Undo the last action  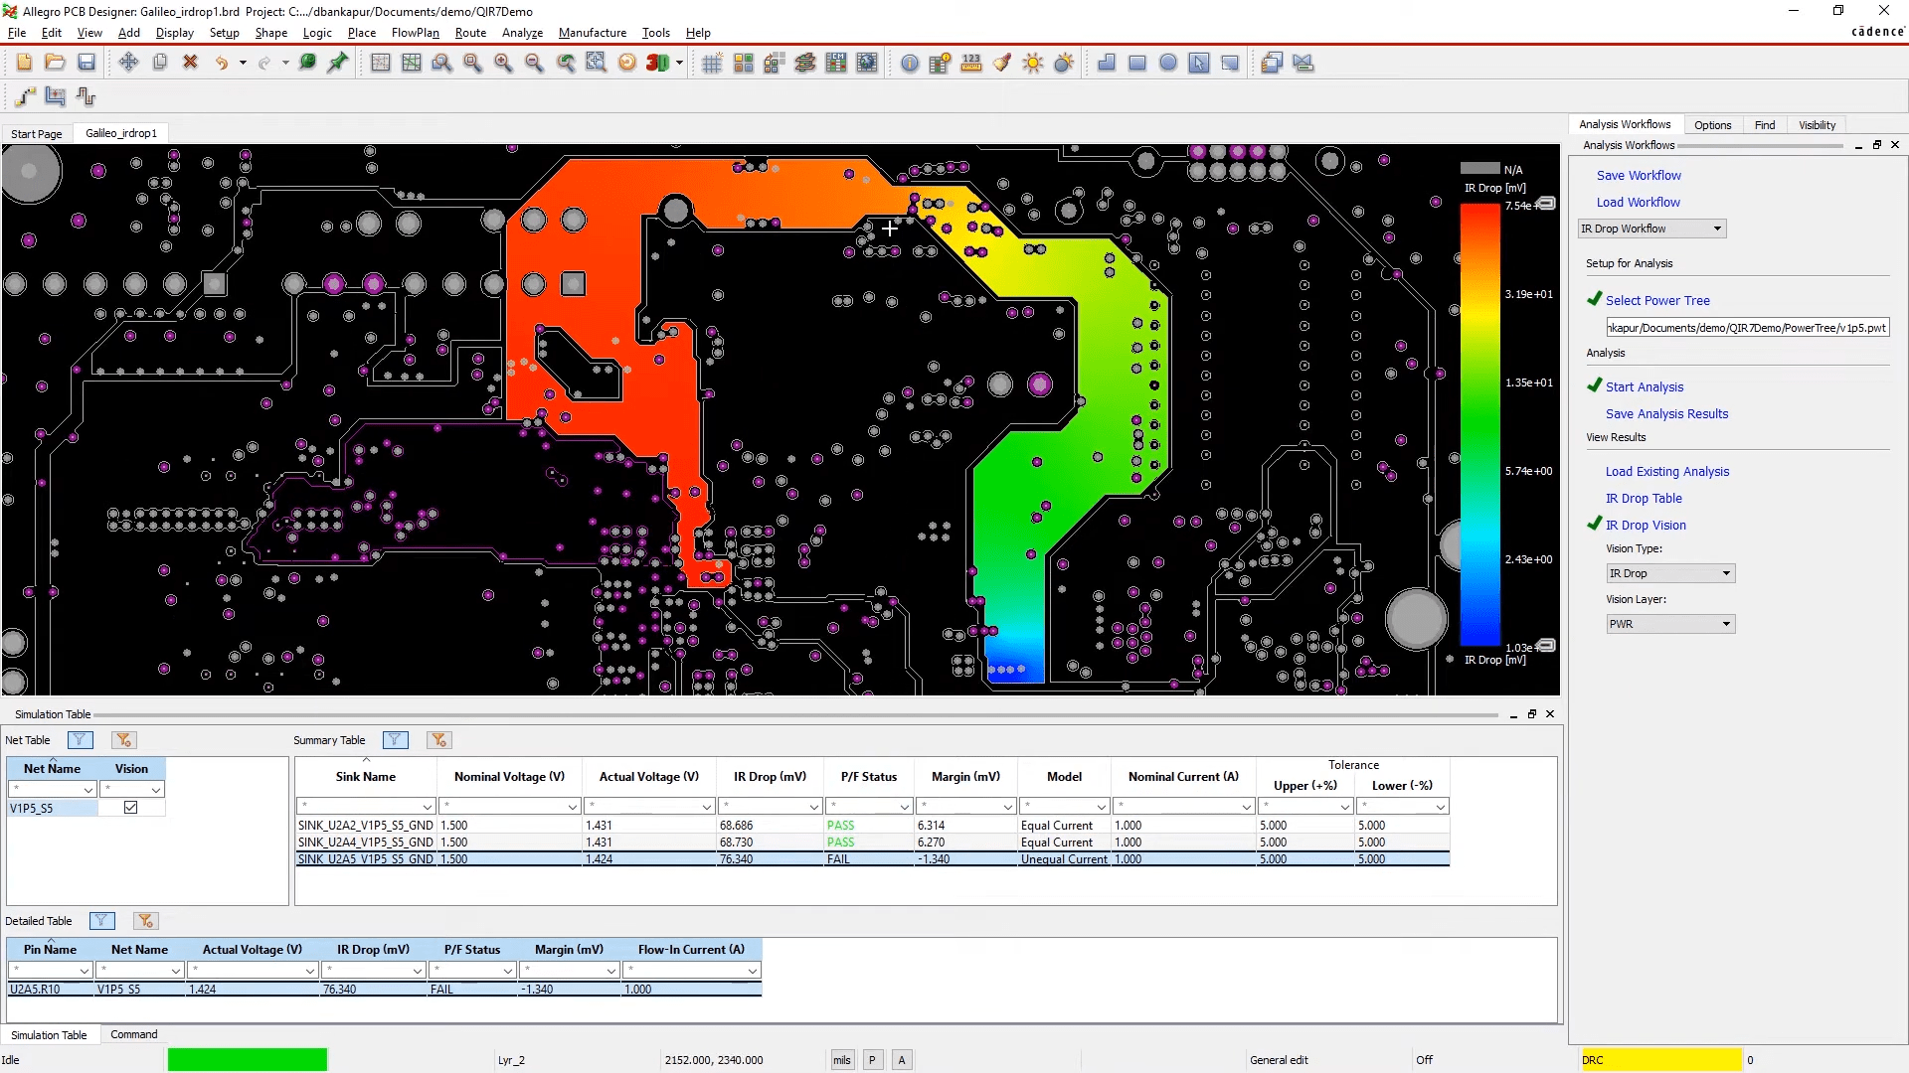(221, 63)
